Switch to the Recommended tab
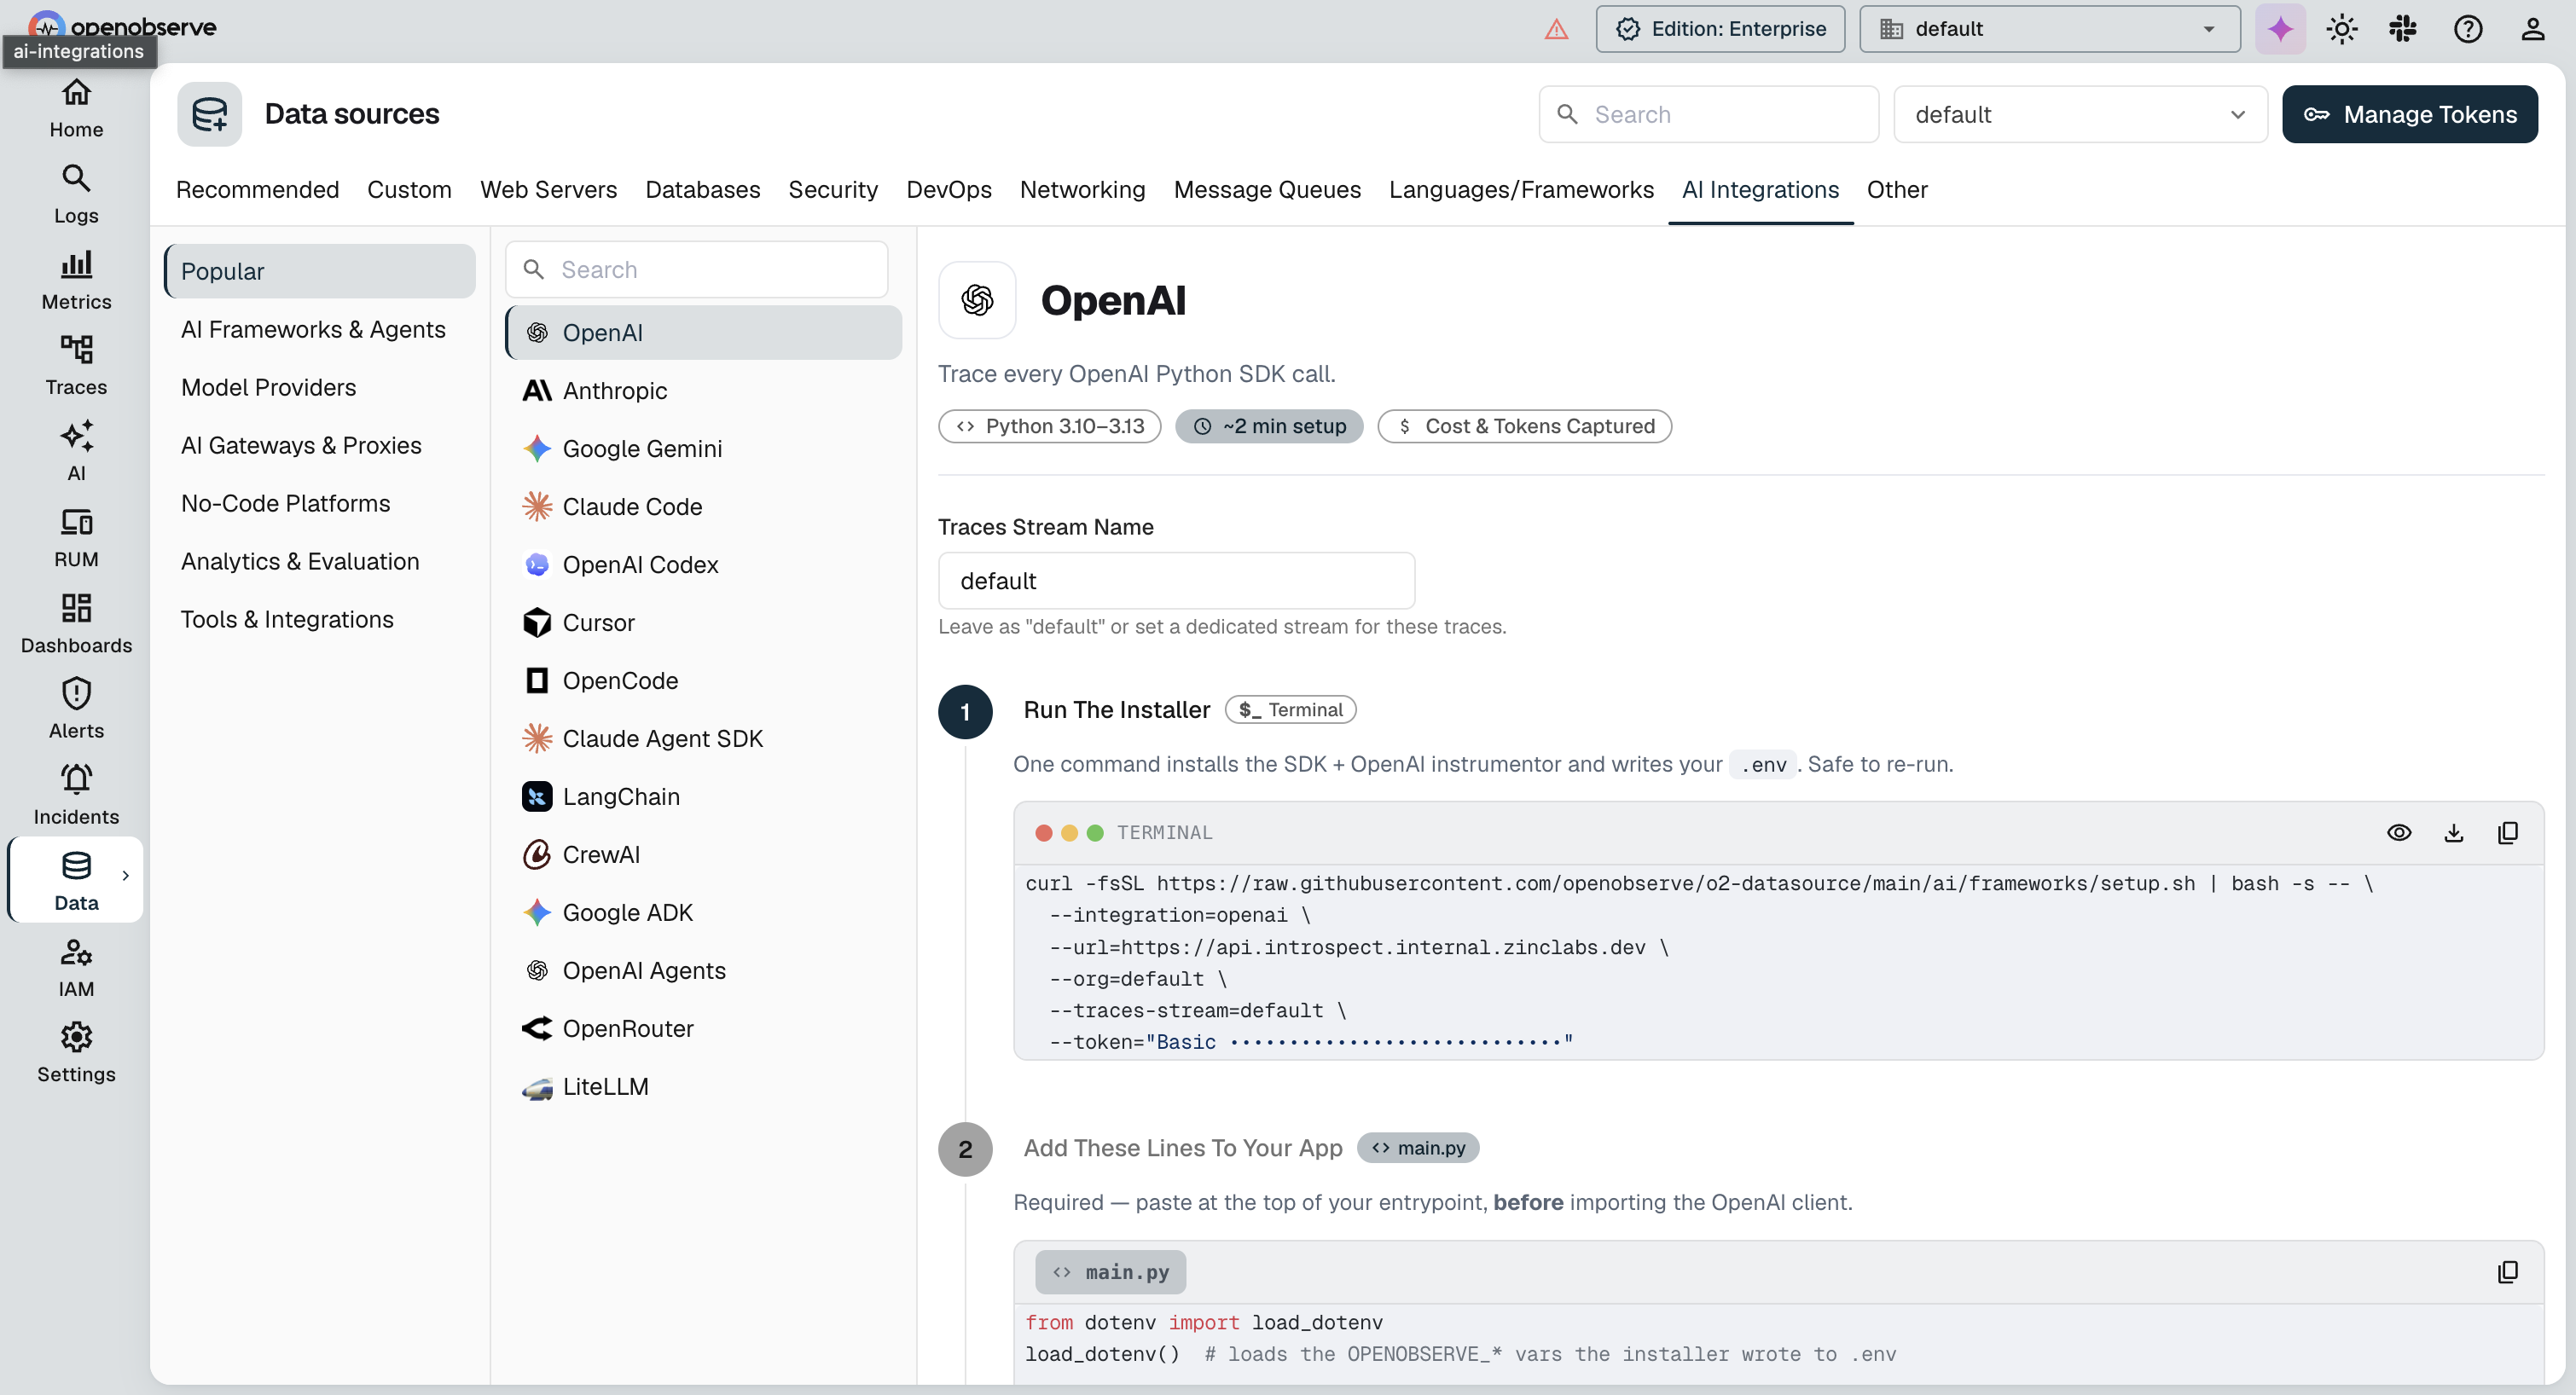Screen dimensions: 2576x1395 click(x=257, y=189)
